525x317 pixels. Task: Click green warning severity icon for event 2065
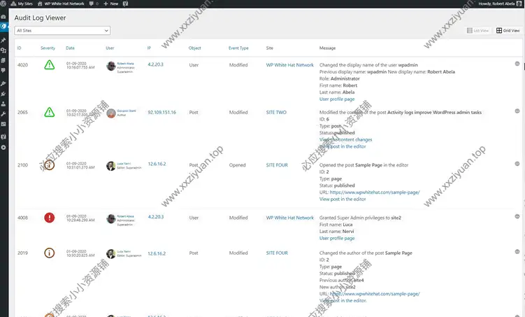[49, 112]
